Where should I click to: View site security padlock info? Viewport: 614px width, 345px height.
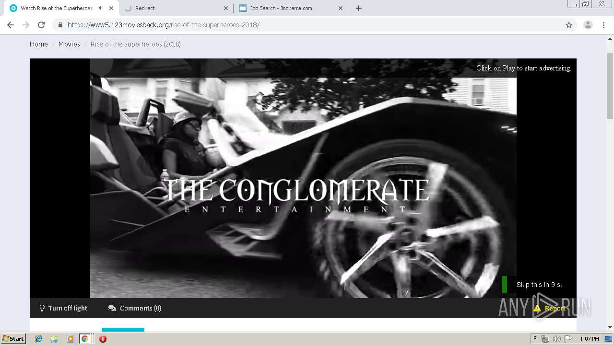[60, 25]
